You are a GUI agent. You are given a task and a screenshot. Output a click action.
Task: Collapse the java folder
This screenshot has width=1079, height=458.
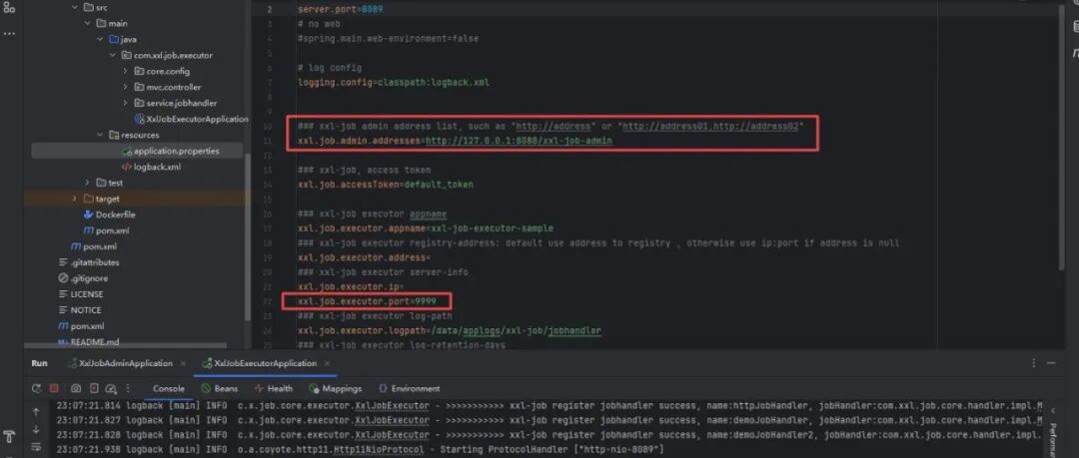(x=100, y=39)
